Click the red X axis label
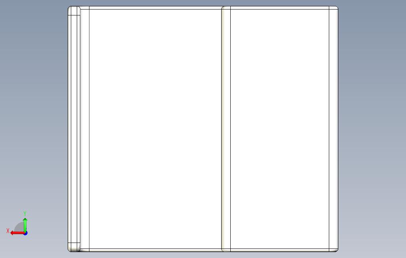 8,231
